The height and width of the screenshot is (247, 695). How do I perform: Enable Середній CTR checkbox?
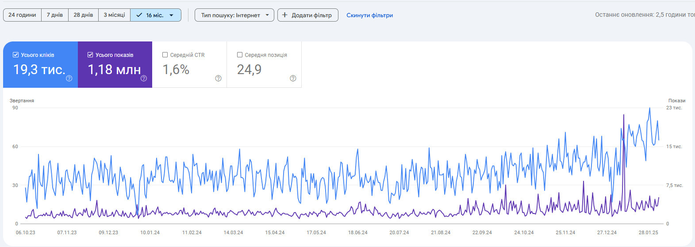pos(165,55)
